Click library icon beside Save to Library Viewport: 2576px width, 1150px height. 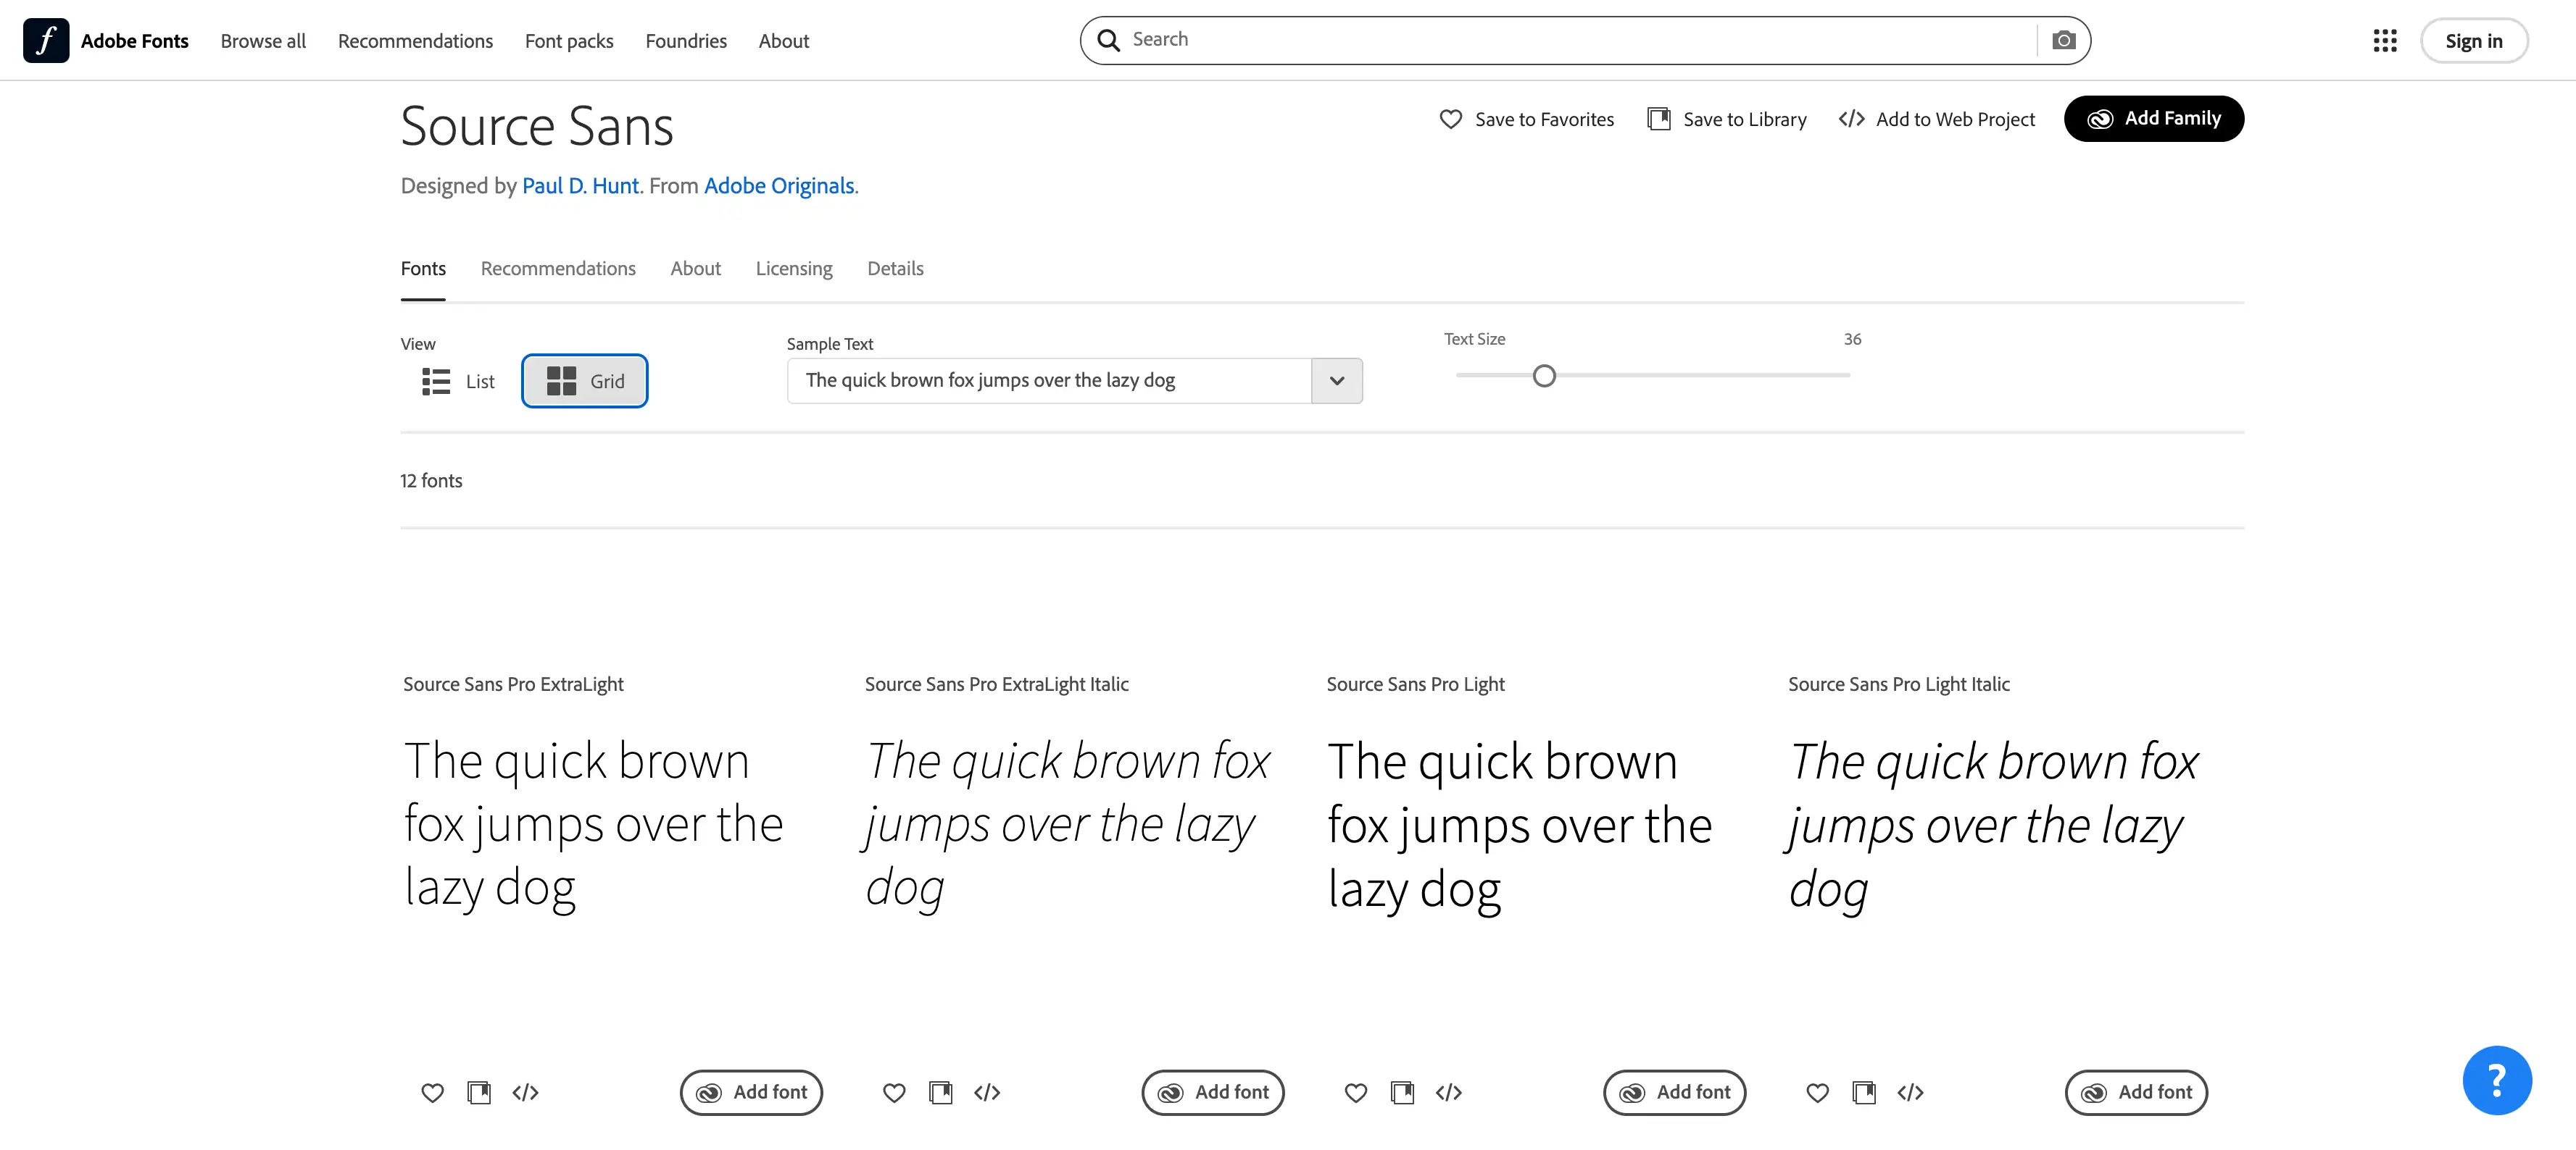1658,119
